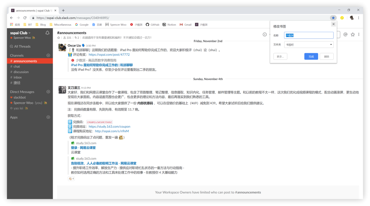
Task: Star the channel beside the member count
Action: click(58, 38)
